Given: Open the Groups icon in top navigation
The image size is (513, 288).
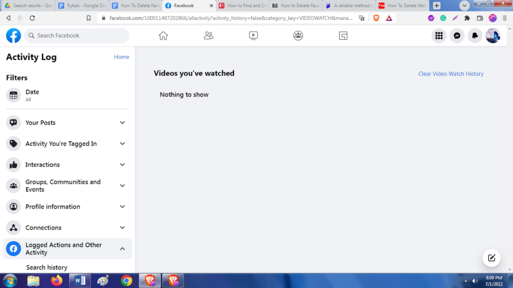Looking at the screenshot, I should tap(298, 35).
